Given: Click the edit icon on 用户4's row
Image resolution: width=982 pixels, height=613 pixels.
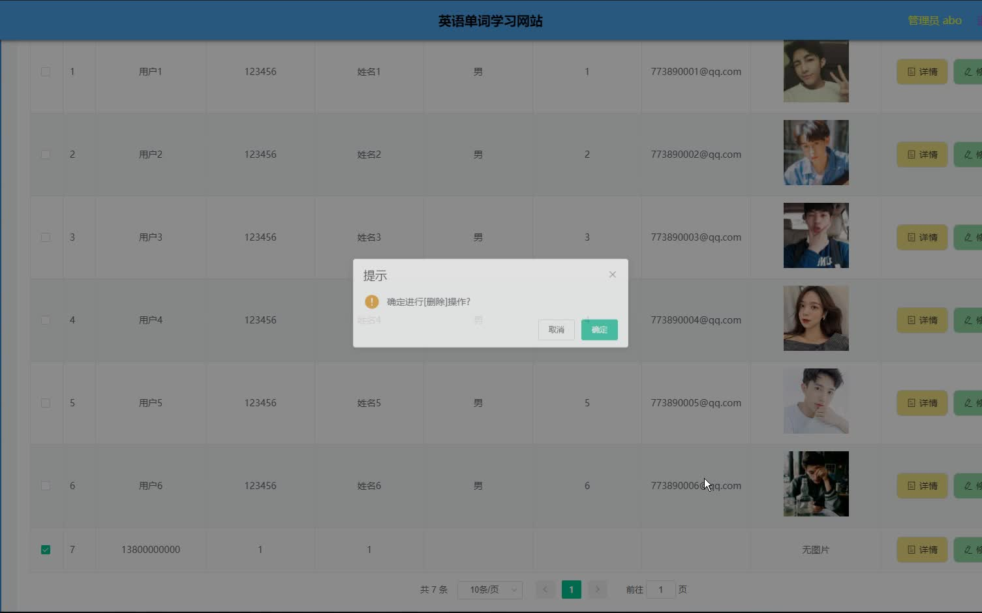Looking at the screenshot, I should click(972, 320).
